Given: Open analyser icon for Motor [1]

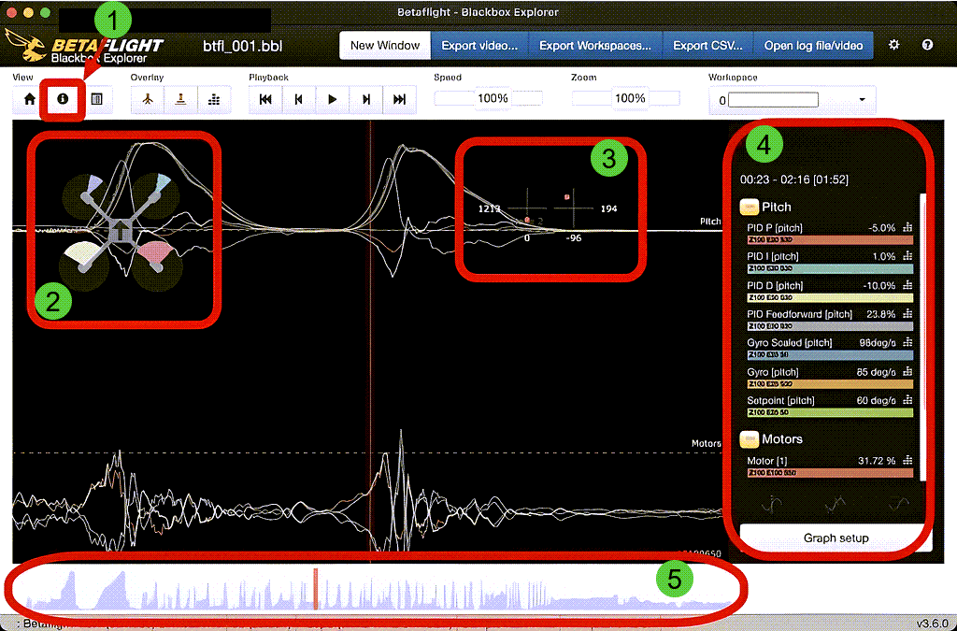Looking at the screenshot, I should [908, 460].
